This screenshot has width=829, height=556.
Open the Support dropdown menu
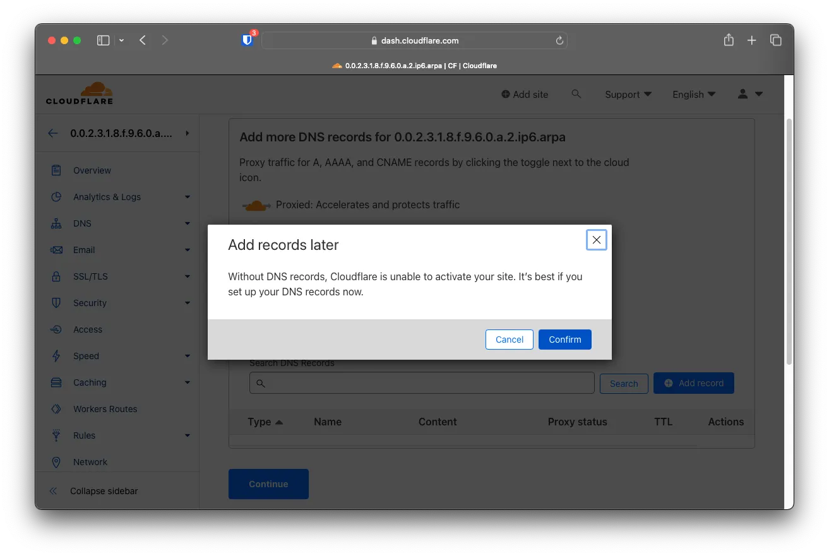pyautogui.click(x=628, y=95)
